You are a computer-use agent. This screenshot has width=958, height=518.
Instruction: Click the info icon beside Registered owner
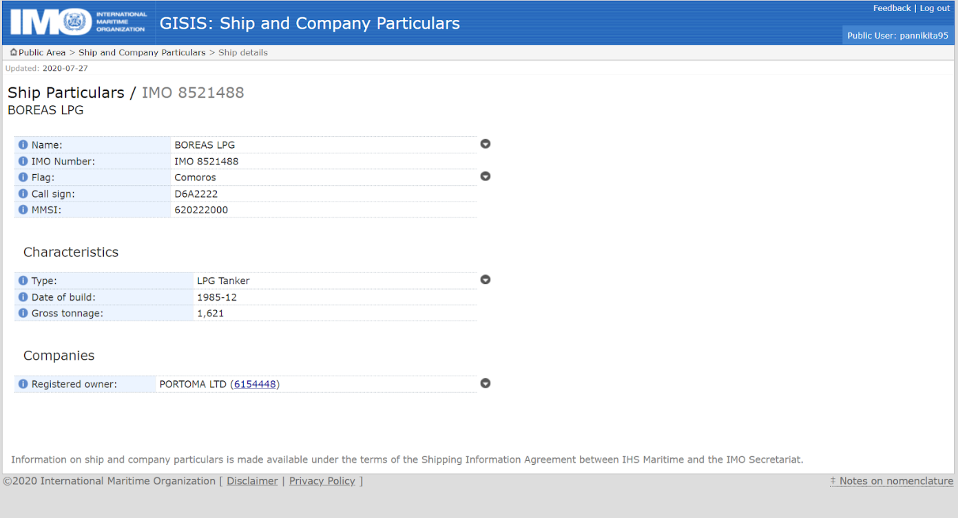[x=23, y=385]
